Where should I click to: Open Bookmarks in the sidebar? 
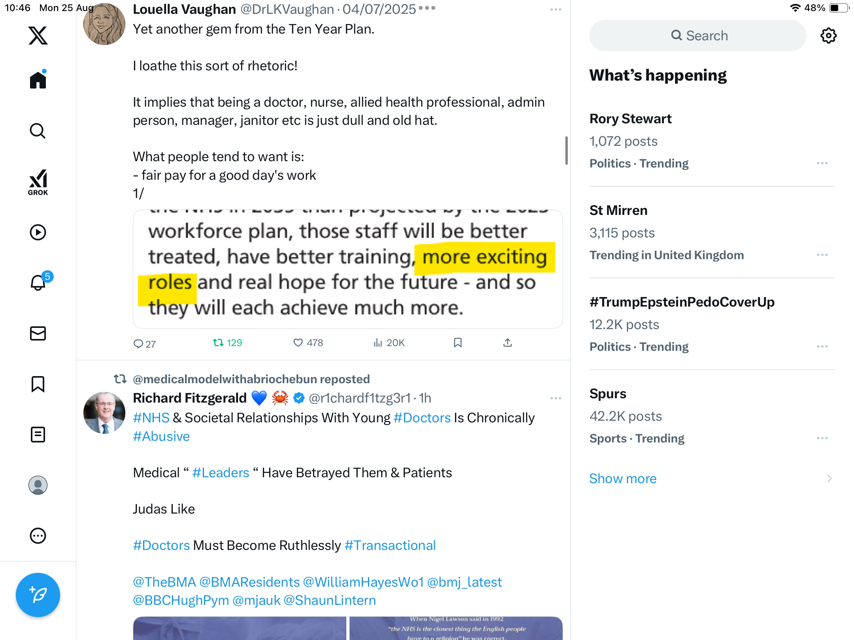(x=38, y=384)
